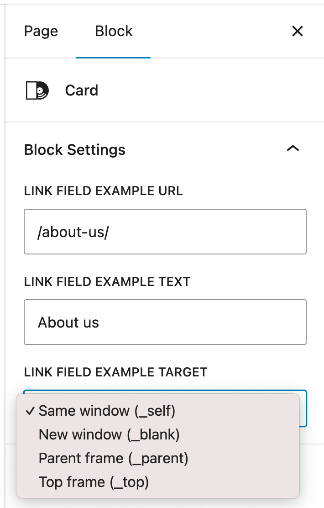Click the Card block title text

pos(81,90)
